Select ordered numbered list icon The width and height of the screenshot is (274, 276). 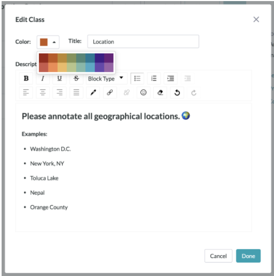coord(154,78)
